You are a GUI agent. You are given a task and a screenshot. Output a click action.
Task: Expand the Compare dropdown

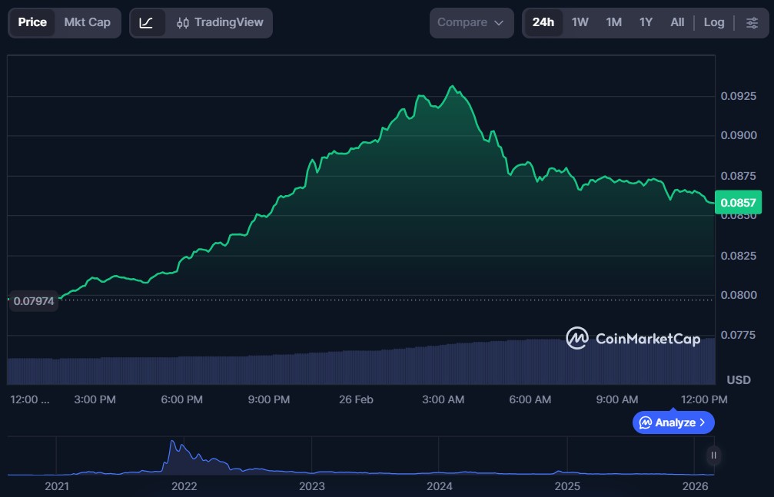point(471,23)
